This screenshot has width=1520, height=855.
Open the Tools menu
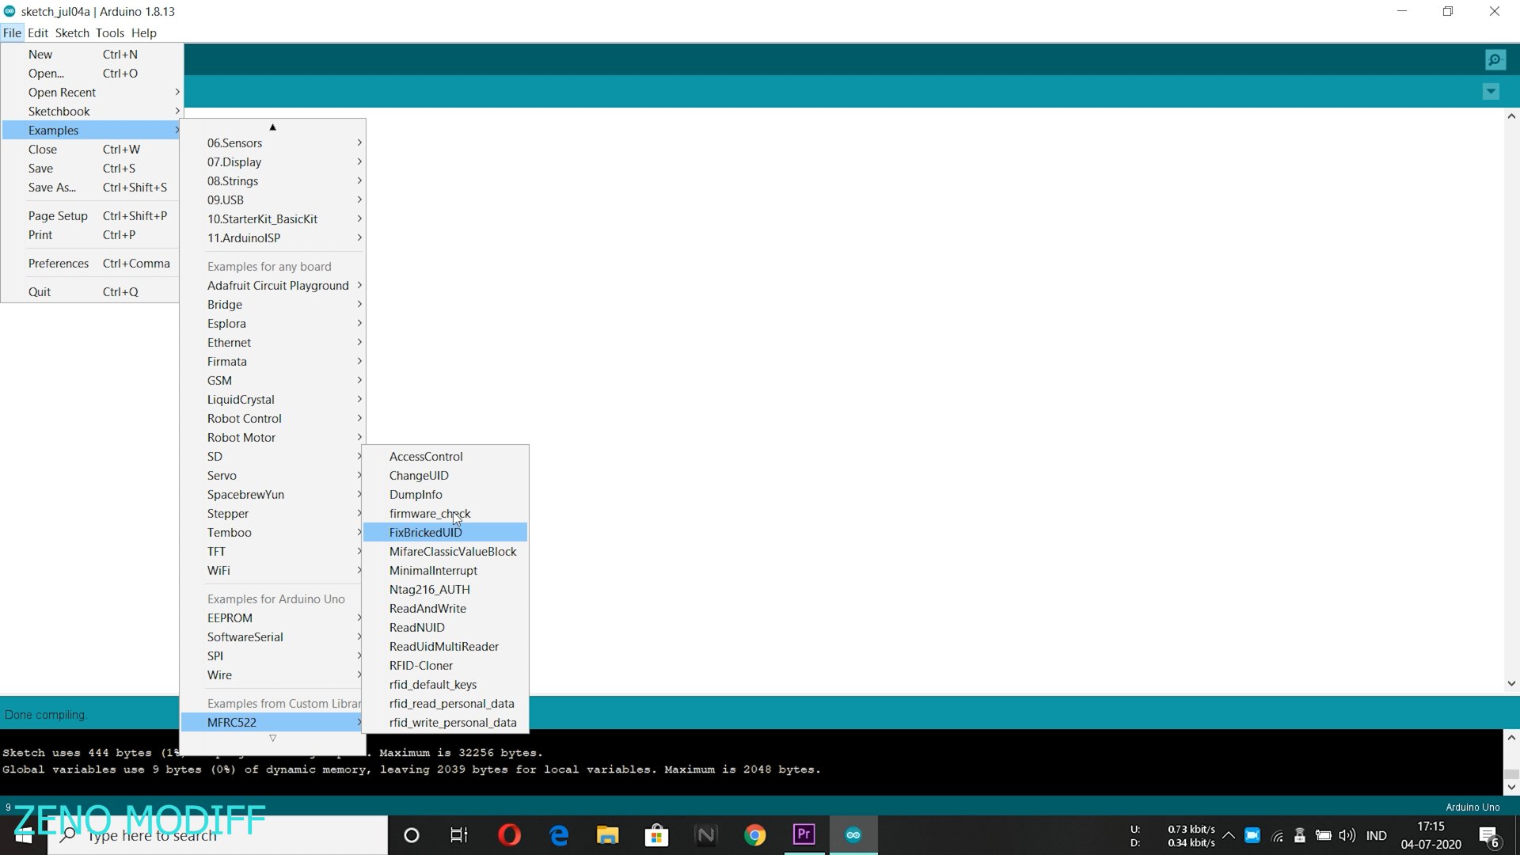click(110, 33)
